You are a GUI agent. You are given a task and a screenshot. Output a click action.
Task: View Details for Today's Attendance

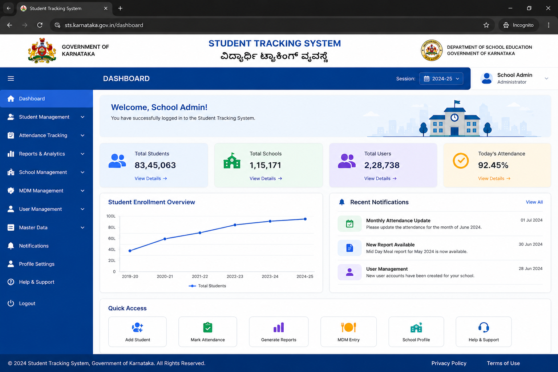coord(494,178)
